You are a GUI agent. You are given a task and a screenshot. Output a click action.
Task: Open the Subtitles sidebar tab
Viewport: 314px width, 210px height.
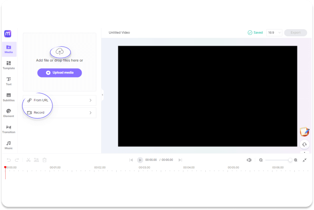pos(9,97)
